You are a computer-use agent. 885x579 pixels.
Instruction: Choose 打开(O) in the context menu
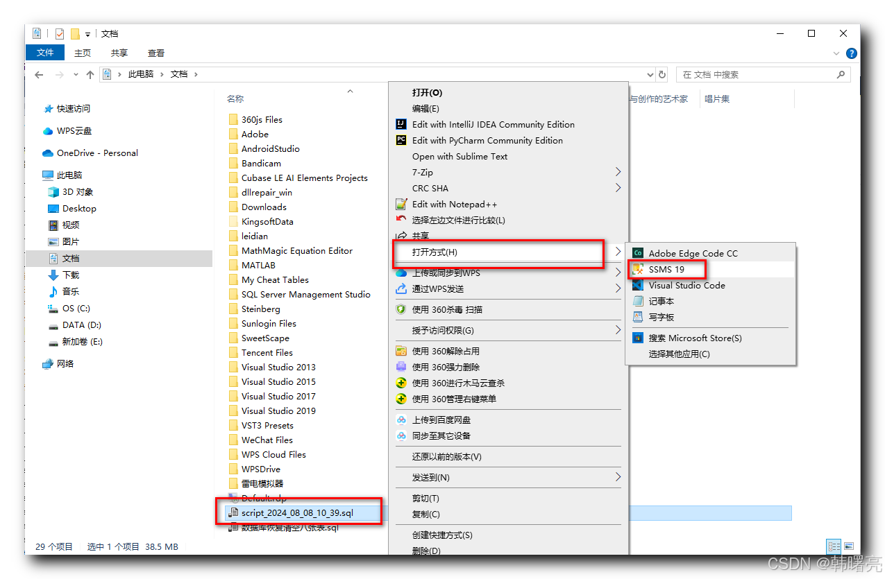pos(427,92)
